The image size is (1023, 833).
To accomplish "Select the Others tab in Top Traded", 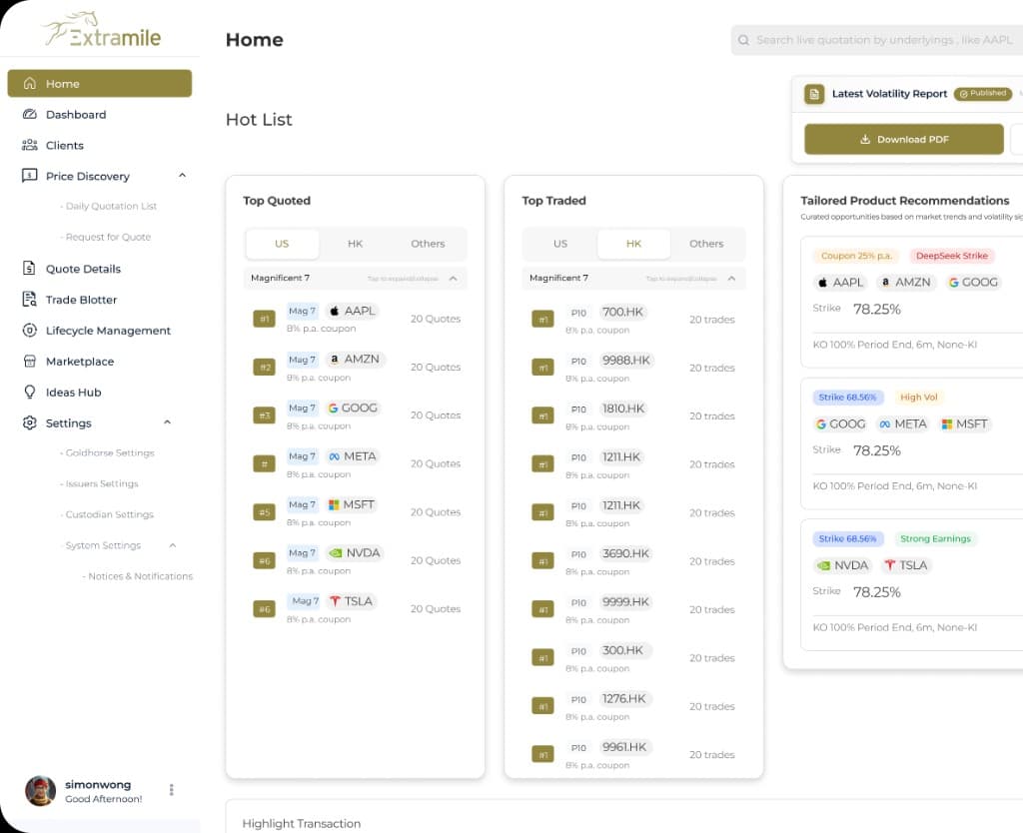I will click(706, 244).
